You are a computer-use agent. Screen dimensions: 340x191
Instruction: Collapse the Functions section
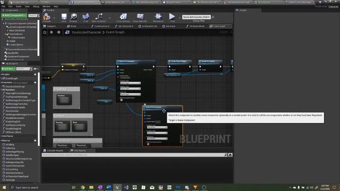1,83
